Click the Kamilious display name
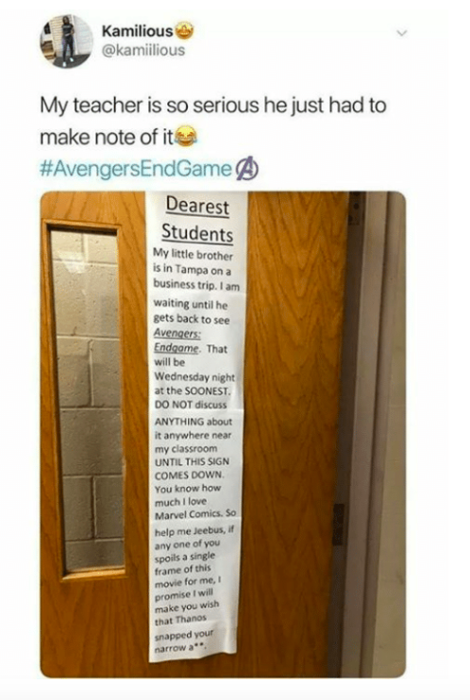Viewport: 470px width, 700px height. [137, 31]
